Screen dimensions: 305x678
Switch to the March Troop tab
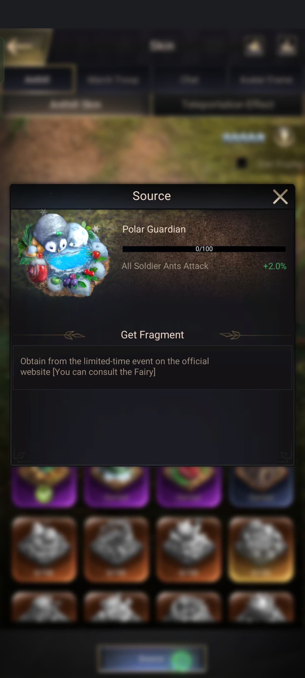point(113,80)
